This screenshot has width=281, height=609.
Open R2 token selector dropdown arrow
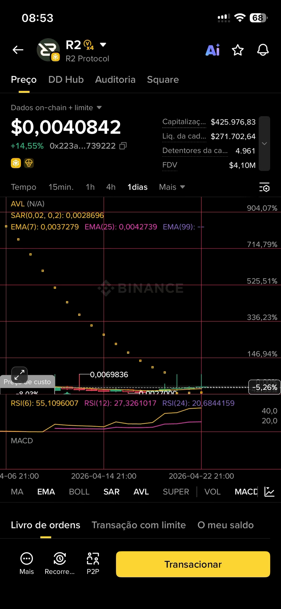click(x=103, y=45)
